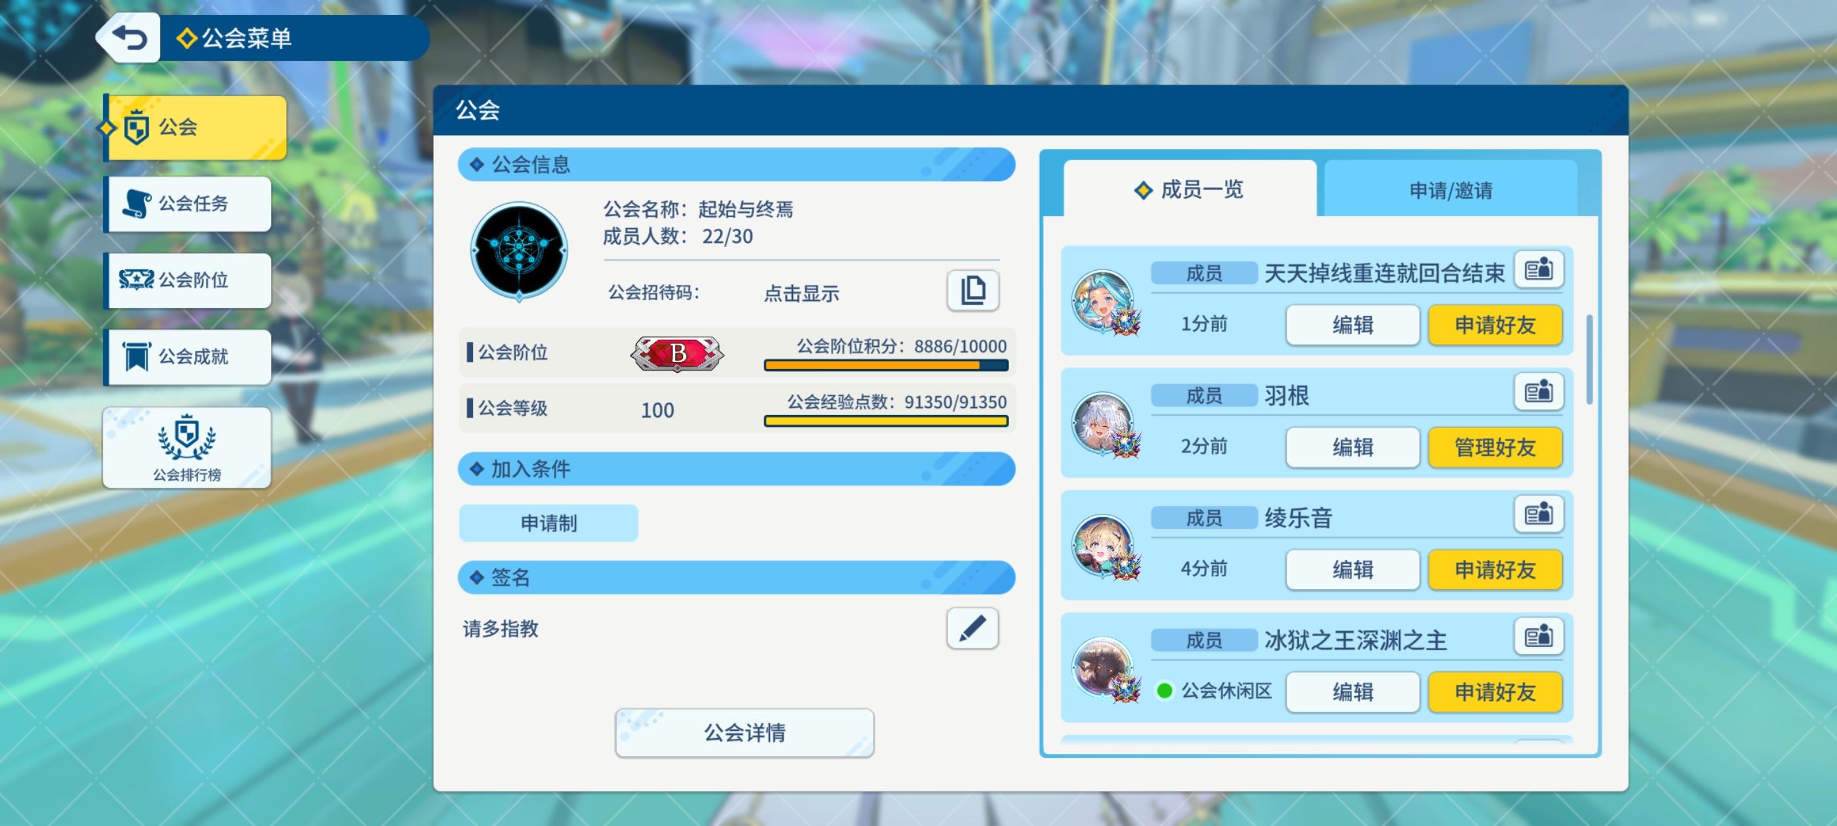1837x826 pixels.
Task: Open 公会成就 in the sidebar menu
Action: tap(188, 357)
